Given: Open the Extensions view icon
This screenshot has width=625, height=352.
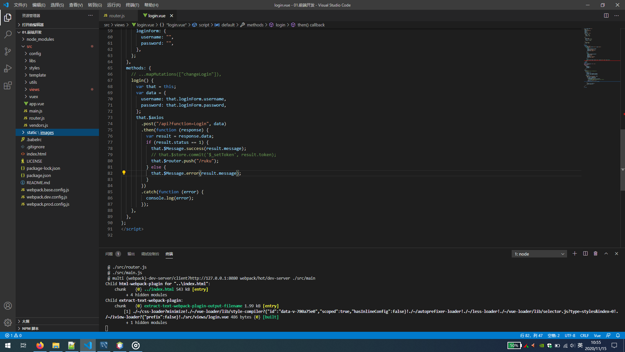Looking at the screenshot, I should click(x=8, y=85).
